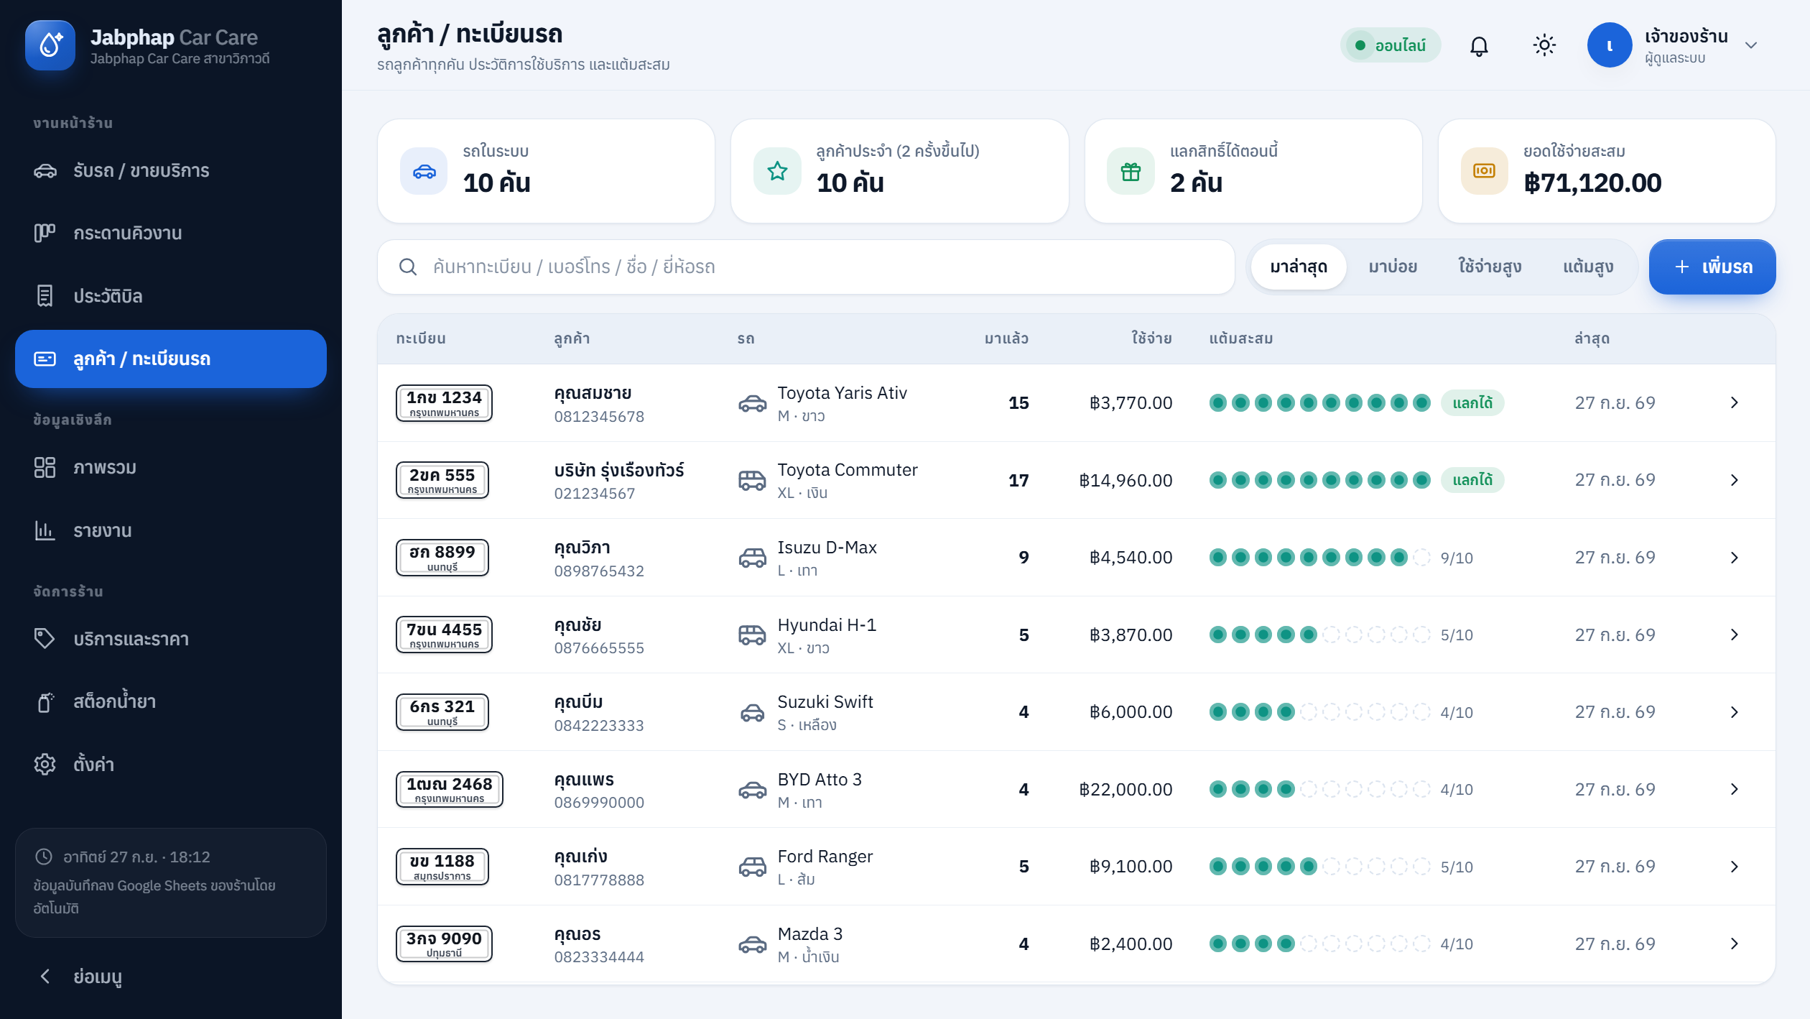Open row details chevron for คุณวิภา
The height and width of the screenshot is (1019, 1810).
point(1735,558)
